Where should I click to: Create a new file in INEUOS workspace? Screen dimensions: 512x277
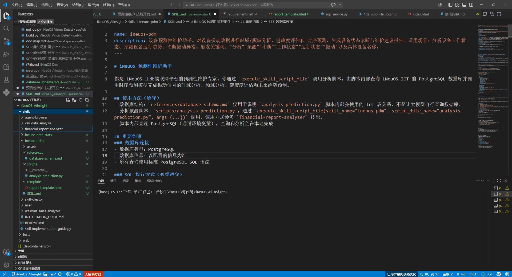point(68,100)
